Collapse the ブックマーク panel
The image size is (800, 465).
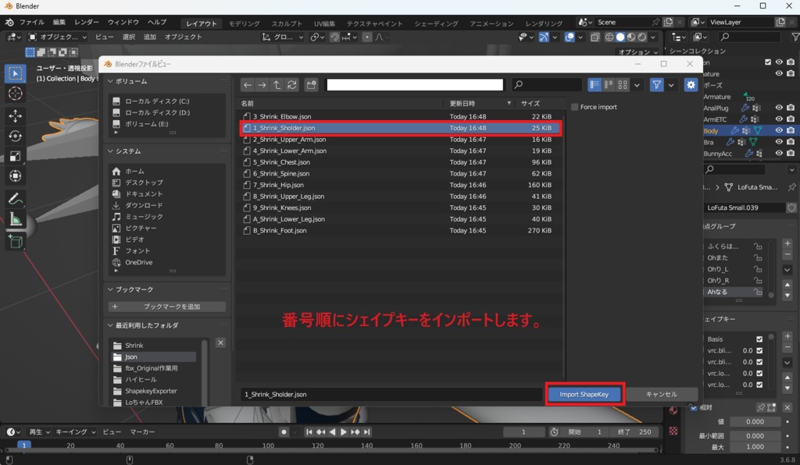tap(110, 289)
